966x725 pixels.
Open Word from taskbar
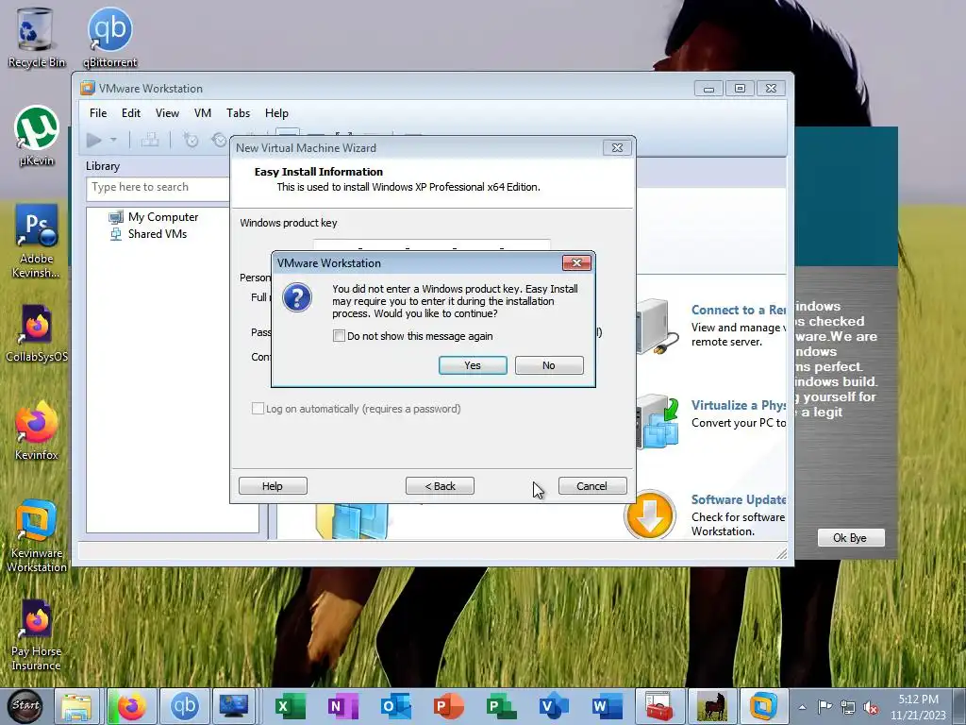click(x=607, y=706)
